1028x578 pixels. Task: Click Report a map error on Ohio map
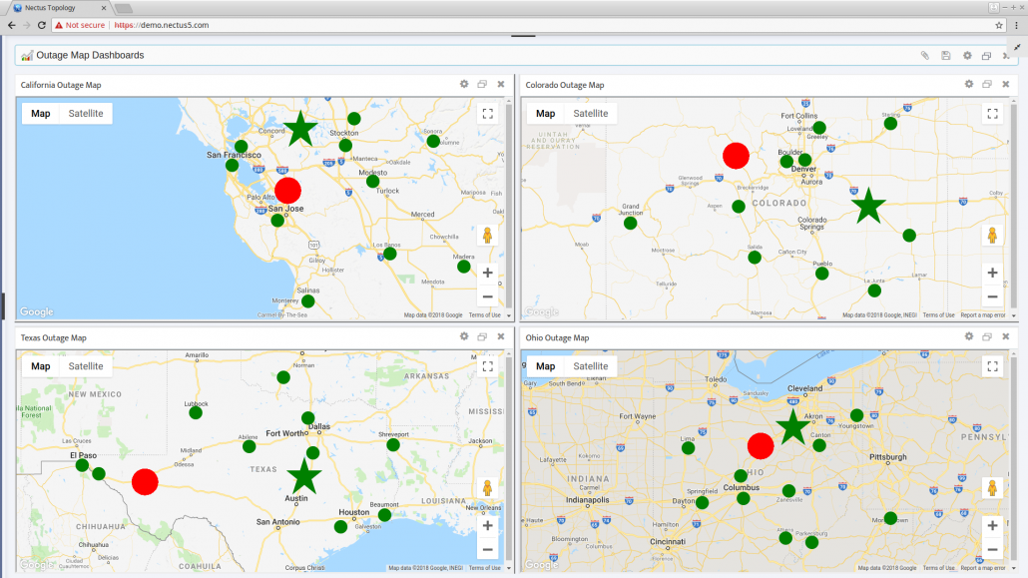[x=984, y=567]
